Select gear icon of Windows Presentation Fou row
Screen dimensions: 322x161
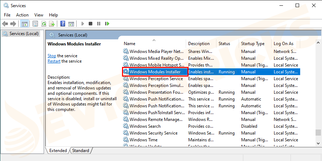coord(126,92)
